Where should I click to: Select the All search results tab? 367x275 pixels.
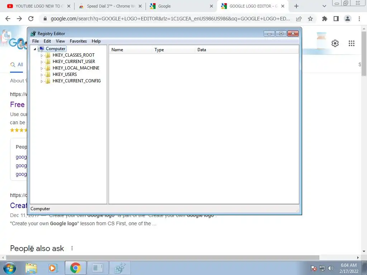pos(16,65)
